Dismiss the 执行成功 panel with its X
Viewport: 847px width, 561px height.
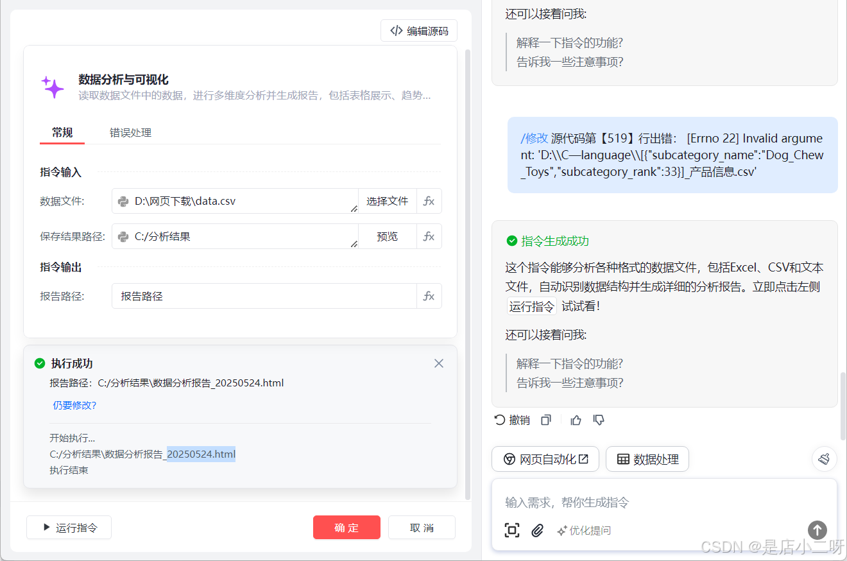[x=438, y=363]
